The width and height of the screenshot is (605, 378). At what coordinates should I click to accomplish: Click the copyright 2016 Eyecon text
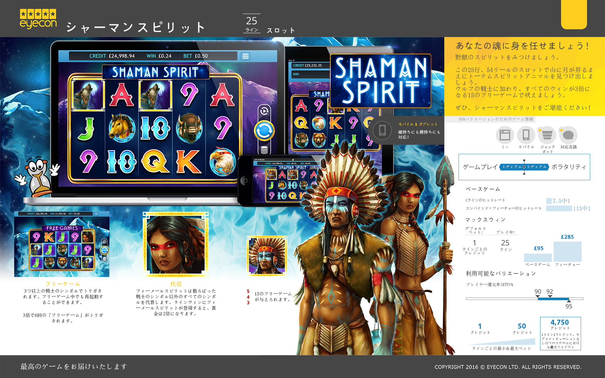click(x=508, y=367)
